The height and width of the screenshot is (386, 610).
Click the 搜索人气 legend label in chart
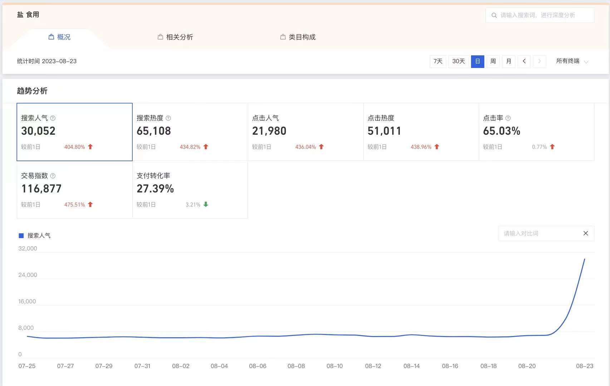coord(39,236)
